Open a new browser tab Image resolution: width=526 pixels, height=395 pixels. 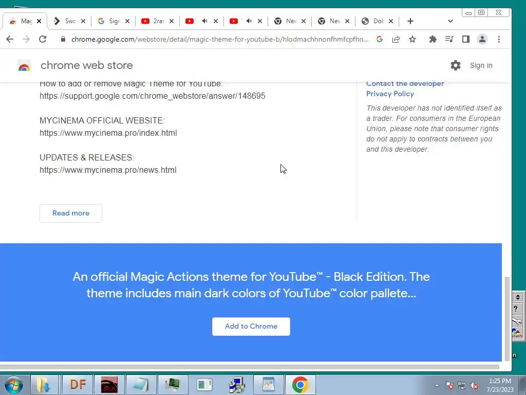[x=410, y=21]
